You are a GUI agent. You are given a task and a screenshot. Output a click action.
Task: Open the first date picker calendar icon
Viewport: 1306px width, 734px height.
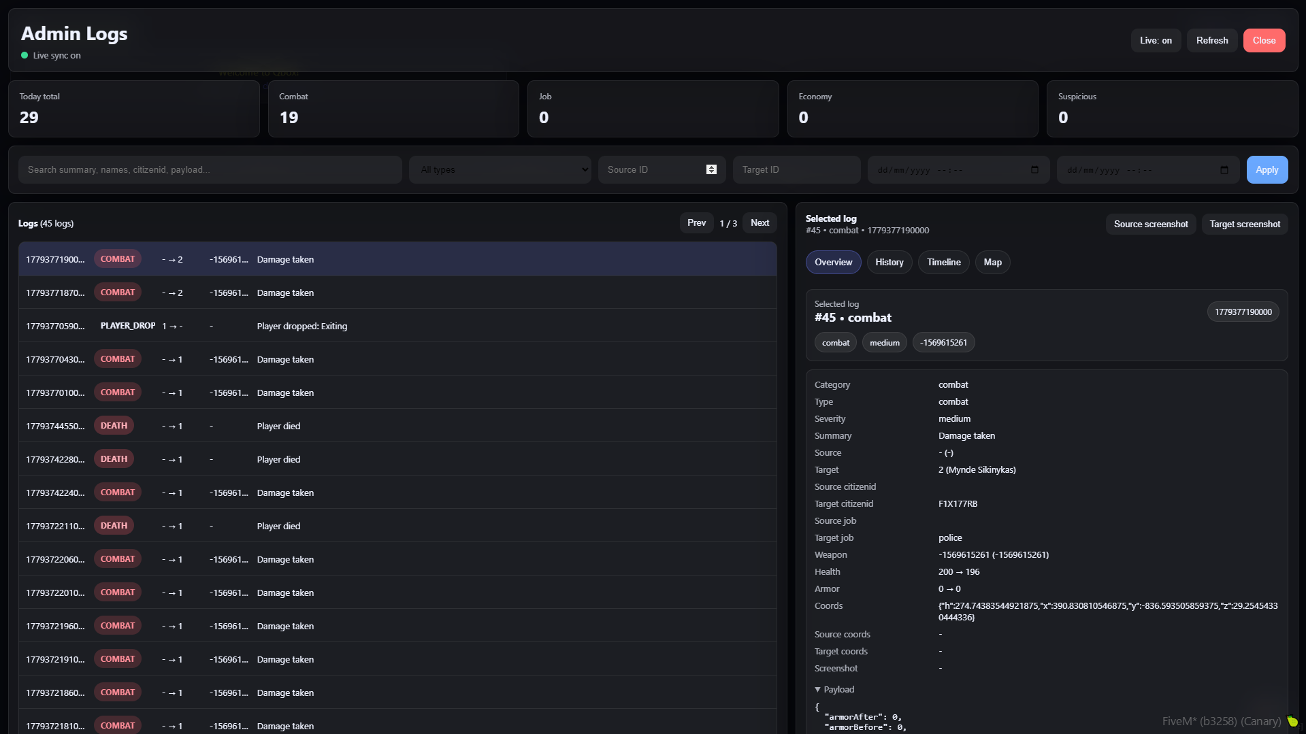(x=1034, y=169)
